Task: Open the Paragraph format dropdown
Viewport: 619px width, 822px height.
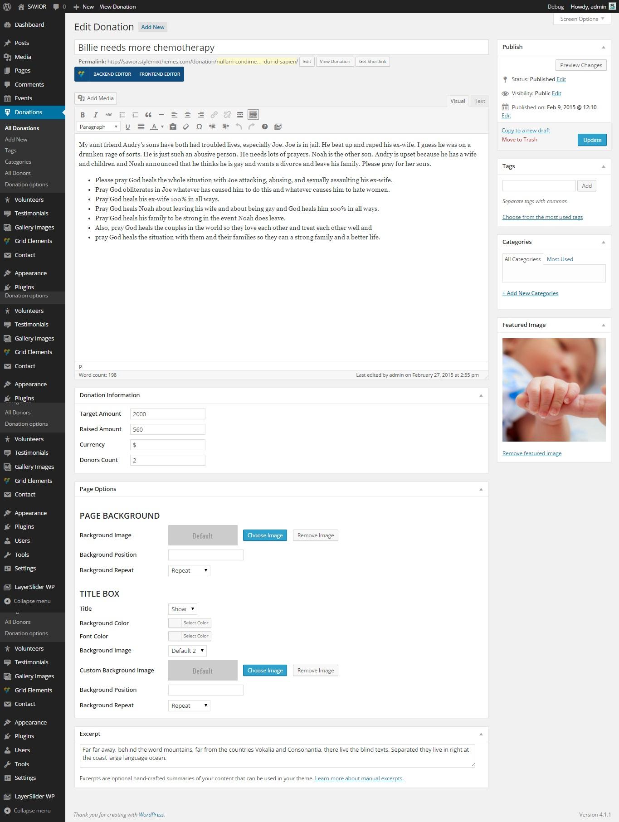Action: [x=98, y=127]
